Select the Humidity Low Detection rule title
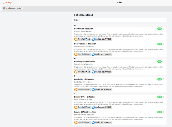The image size is (172, 127). [84, 61]
